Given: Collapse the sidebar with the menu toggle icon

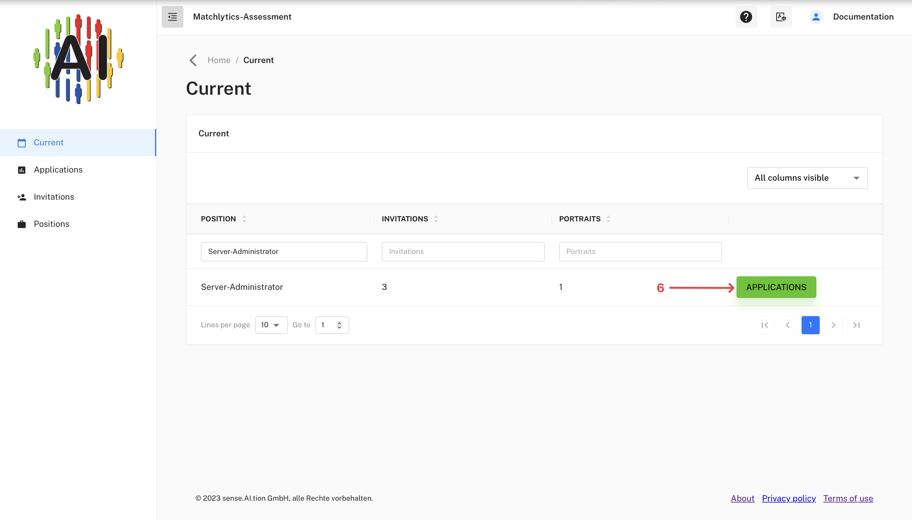Looking at the screenshot, I should pyautogui.click(x=172, y=17).
